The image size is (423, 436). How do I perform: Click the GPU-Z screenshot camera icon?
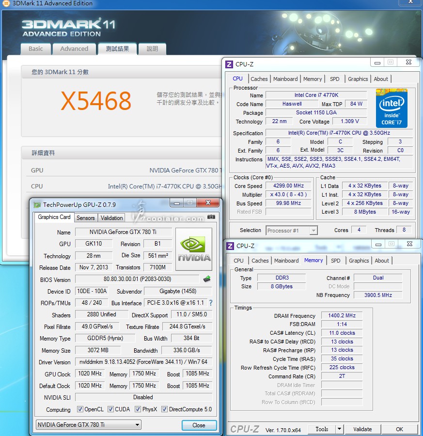click(211, 217)
